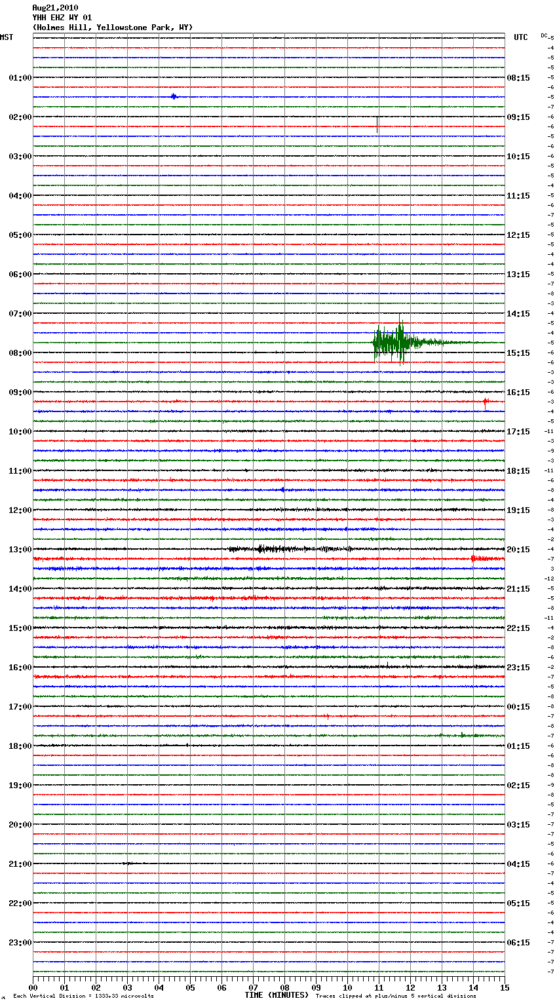The image size is (557, 1005).
Task: Click the "21:00" MST hour label
Action: tap(20, 864)
